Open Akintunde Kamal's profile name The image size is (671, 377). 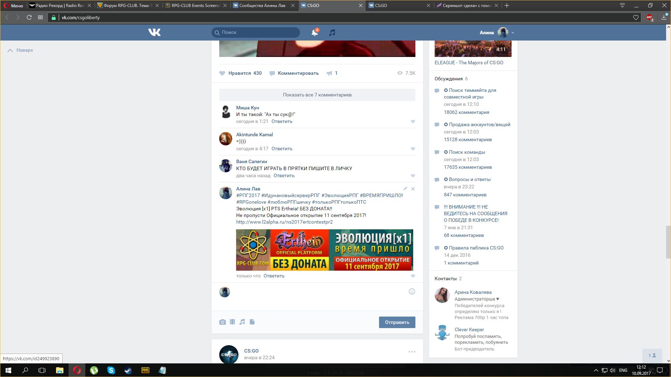coord(254,135)
